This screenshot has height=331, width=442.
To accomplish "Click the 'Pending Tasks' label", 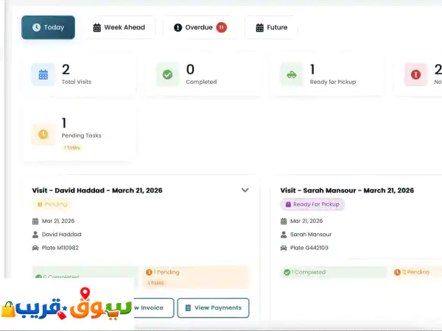I will tap(82, 135).
